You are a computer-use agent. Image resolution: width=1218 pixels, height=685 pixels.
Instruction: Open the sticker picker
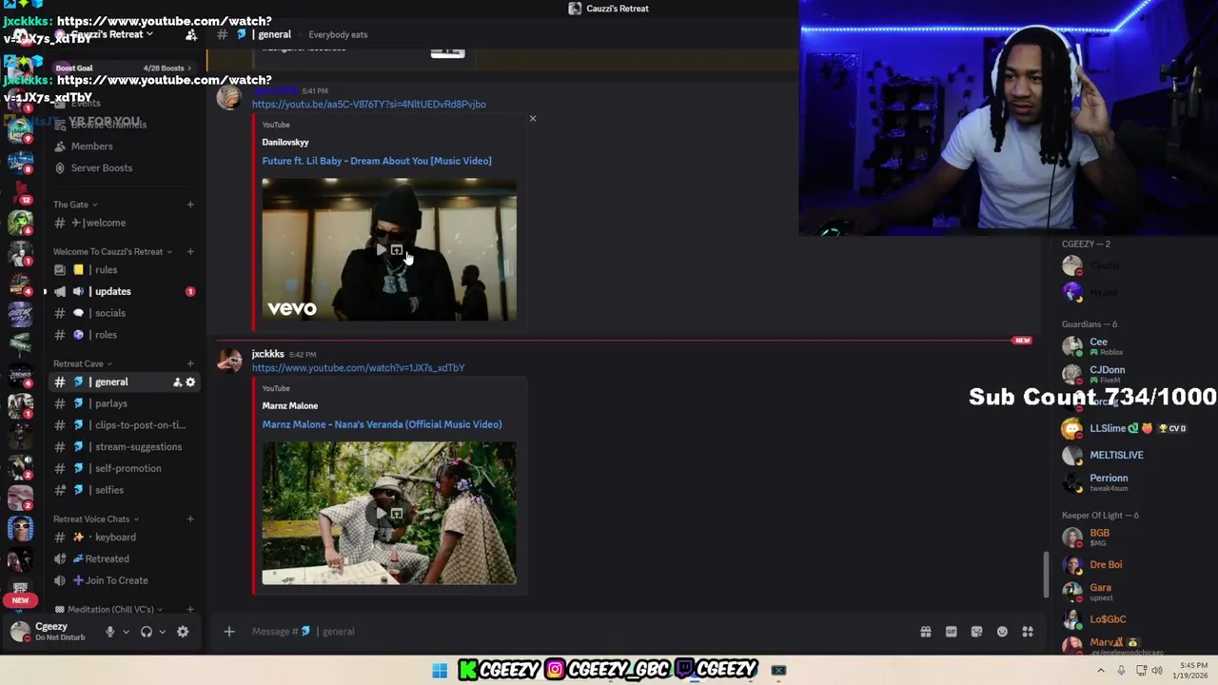click(x=976, y=632)
